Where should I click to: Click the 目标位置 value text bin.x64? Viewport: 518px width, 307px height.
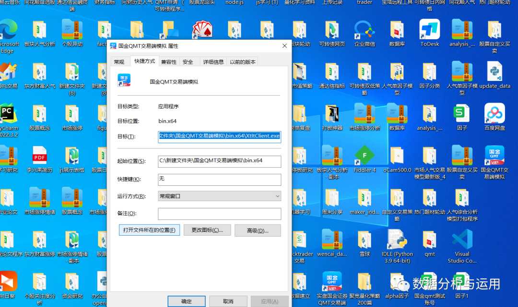coord(167,121)
